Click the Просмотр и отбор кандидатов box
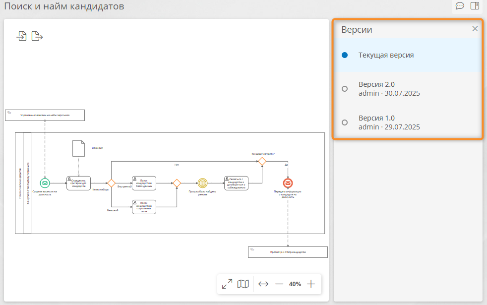 (288, 252)
